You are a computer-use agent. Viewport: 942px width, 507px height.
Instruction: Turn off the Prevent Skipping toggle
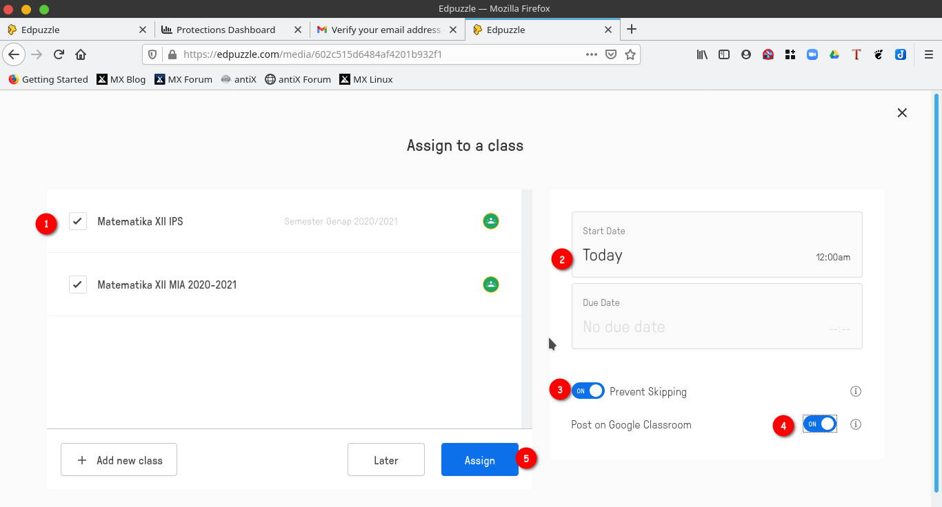click(x=588, y=391)
